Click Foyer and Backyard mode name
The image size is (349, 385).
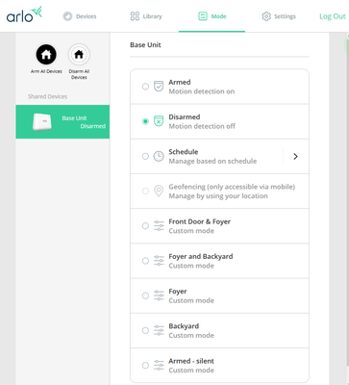(201, 256)
